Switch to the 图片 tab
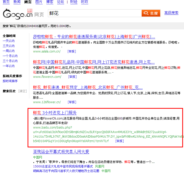184x174 pixels. 39,2
